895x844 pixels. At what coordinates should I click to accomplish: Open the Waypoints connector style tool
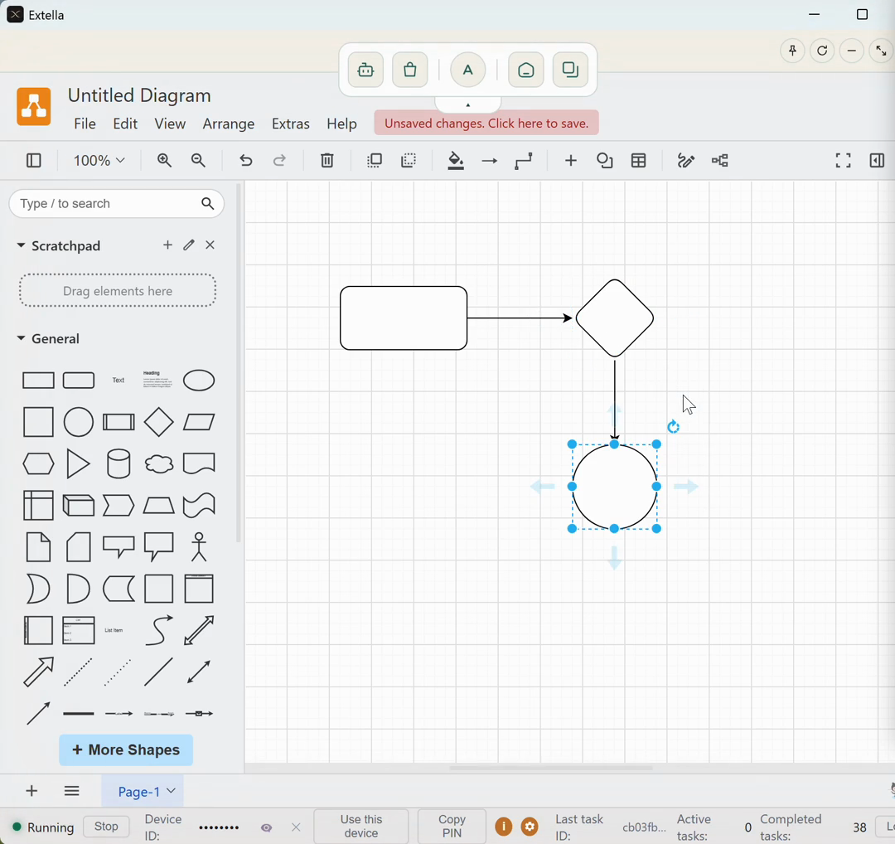pos(524,161)
